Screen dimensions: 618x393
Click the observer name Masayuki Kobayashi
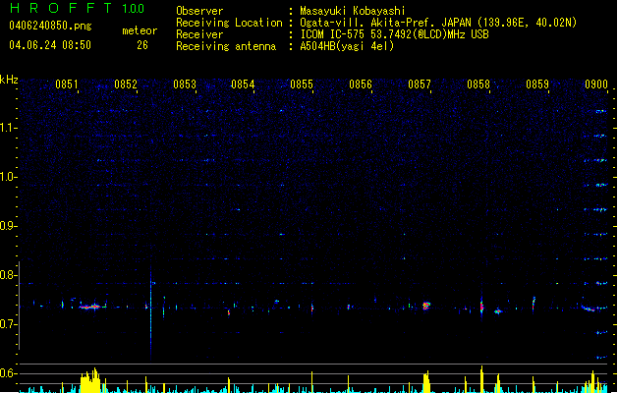[x=353, y=11]
